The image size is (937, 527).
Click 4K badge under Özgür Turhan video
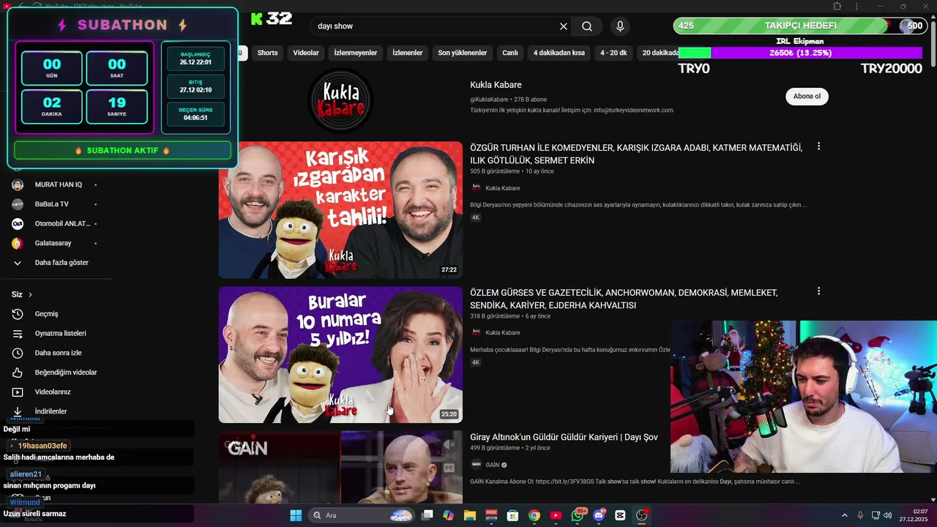[x=476, y=217]
